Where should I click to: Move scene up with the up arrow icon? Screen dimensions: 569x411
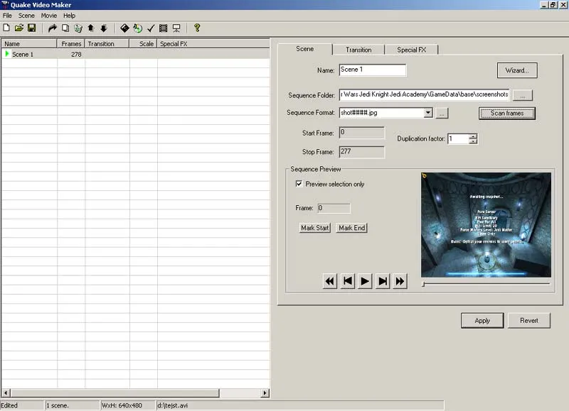[x=91, y=28]
